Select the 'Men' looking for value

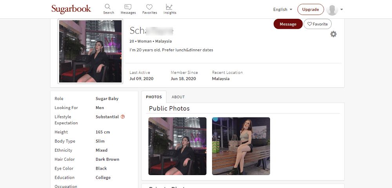(100, 108)
